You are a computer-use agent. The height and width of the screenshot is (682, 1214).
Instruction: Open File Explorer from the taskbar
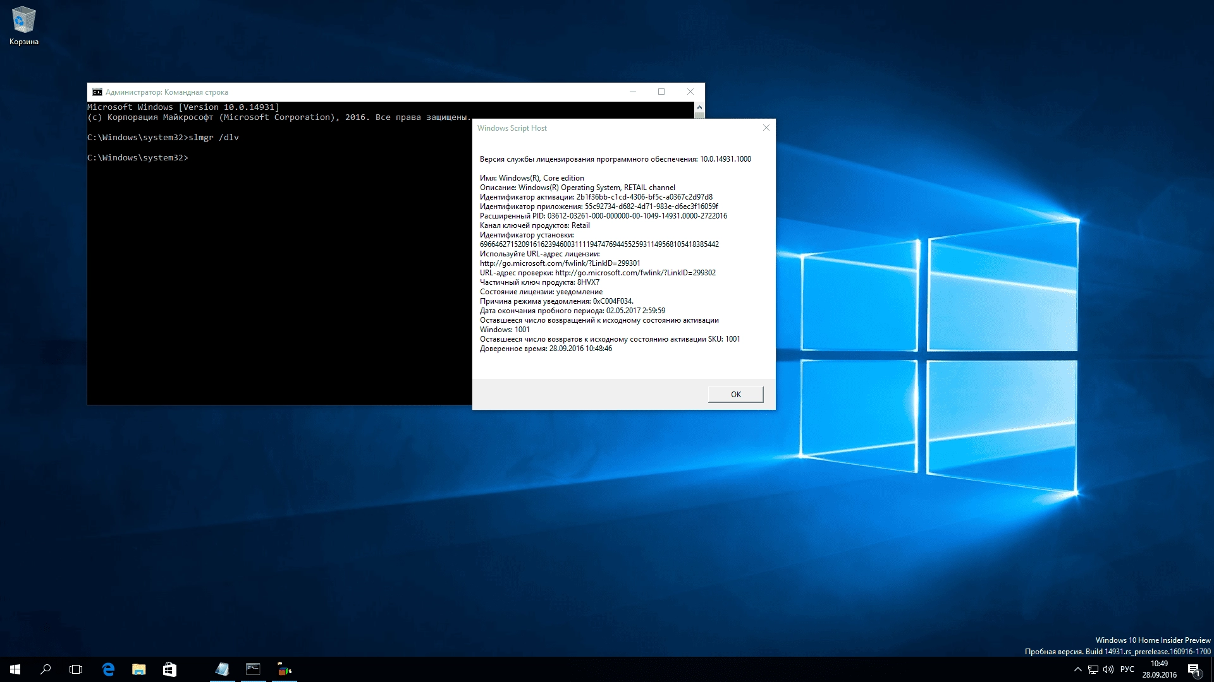click(x=138, y=669)
